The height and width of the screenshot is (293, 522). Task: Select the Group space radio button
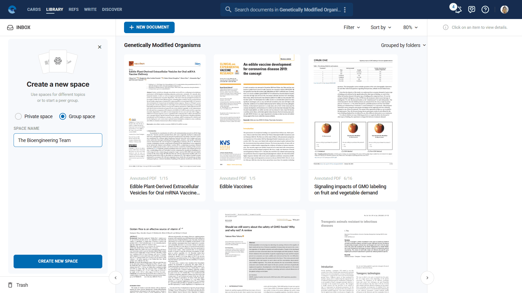[63, 116]
